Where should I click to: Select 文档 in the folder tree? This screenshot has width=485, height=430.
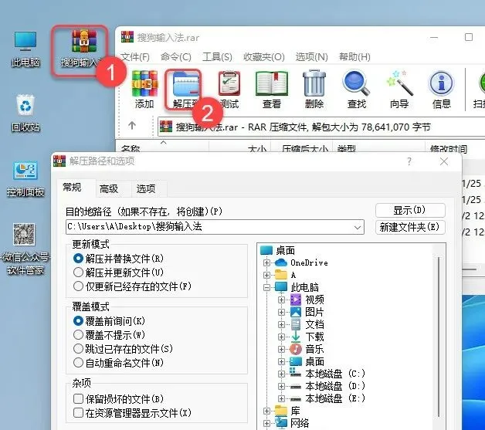click(x=307, y=324)
